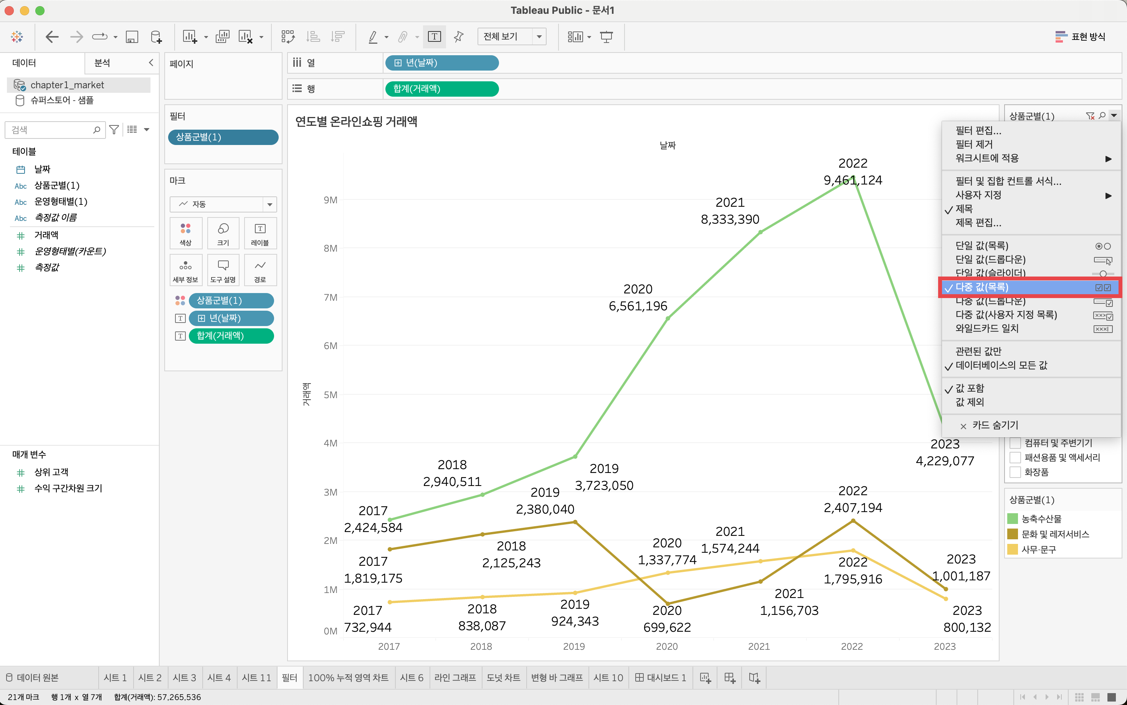The image size is (1127, 705).
Task: Switch to the 도넛 차트 sheet tab
Action: click(x=503, y=677)
